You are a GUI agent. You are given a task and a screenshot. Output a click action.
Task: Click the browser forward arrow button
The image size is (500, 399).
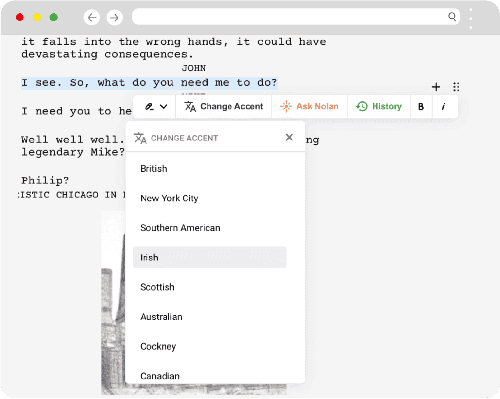[x=114, y=18]
